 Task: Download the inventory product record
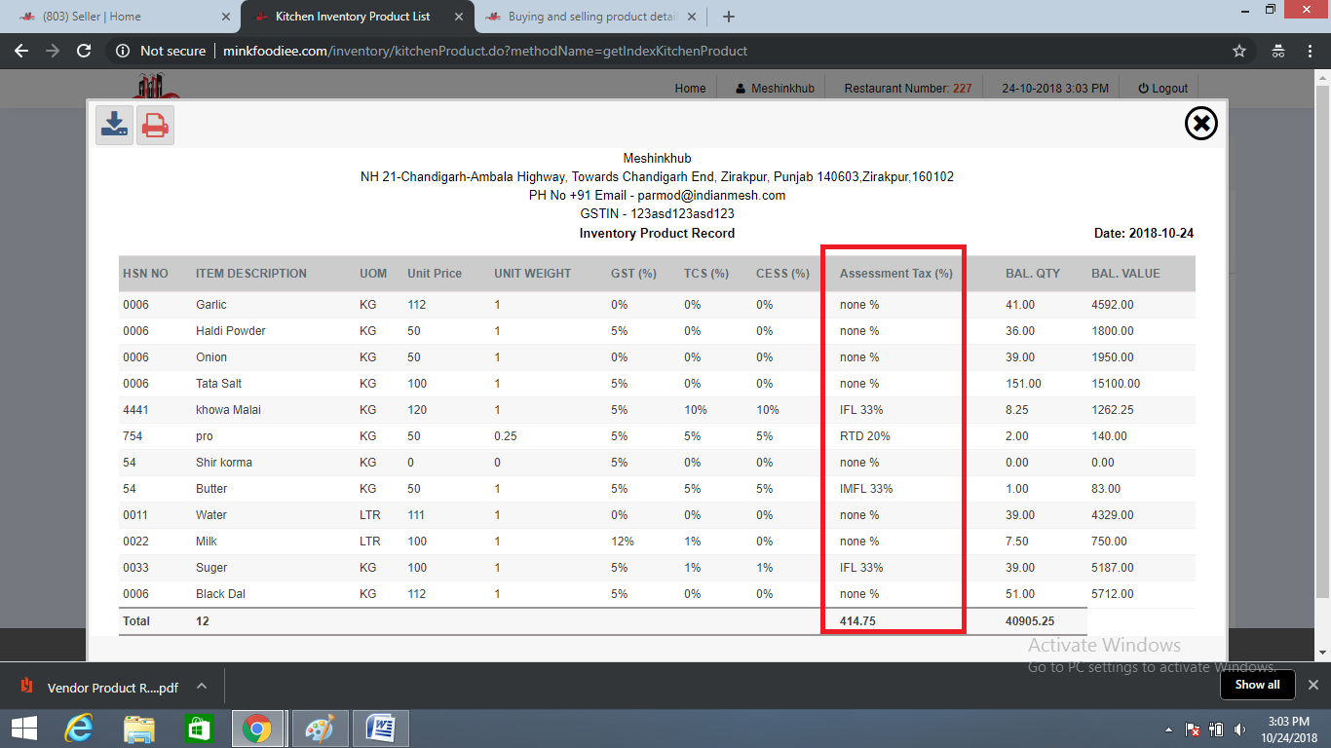pyautogui.click(x=115, y=125)
